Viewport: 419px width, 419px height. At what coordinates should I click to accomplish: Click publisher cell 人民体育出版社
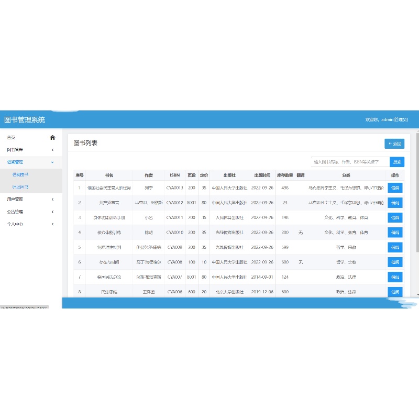click(x=229, y=217)
